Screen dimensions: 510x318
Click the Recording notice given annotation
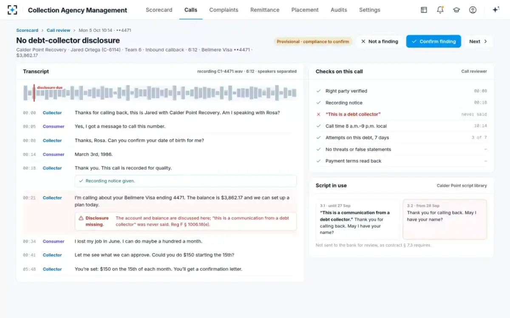[x=186, y=181]
